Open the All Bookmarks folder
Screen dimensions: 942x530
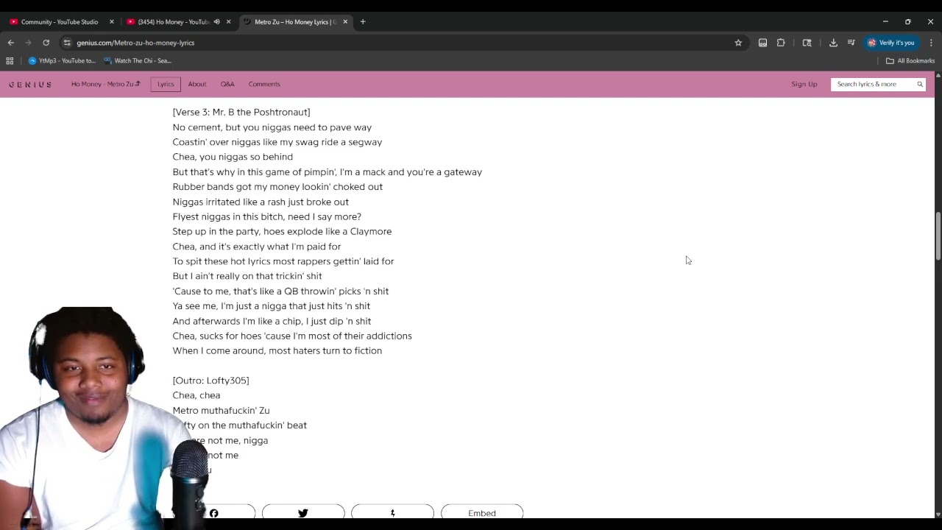coord(910,60)
